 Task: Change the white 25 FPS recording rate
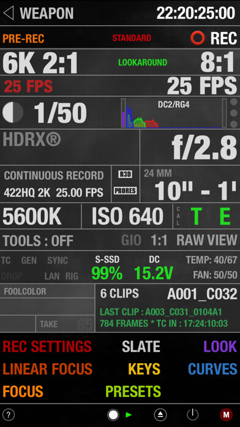[202, 85]
